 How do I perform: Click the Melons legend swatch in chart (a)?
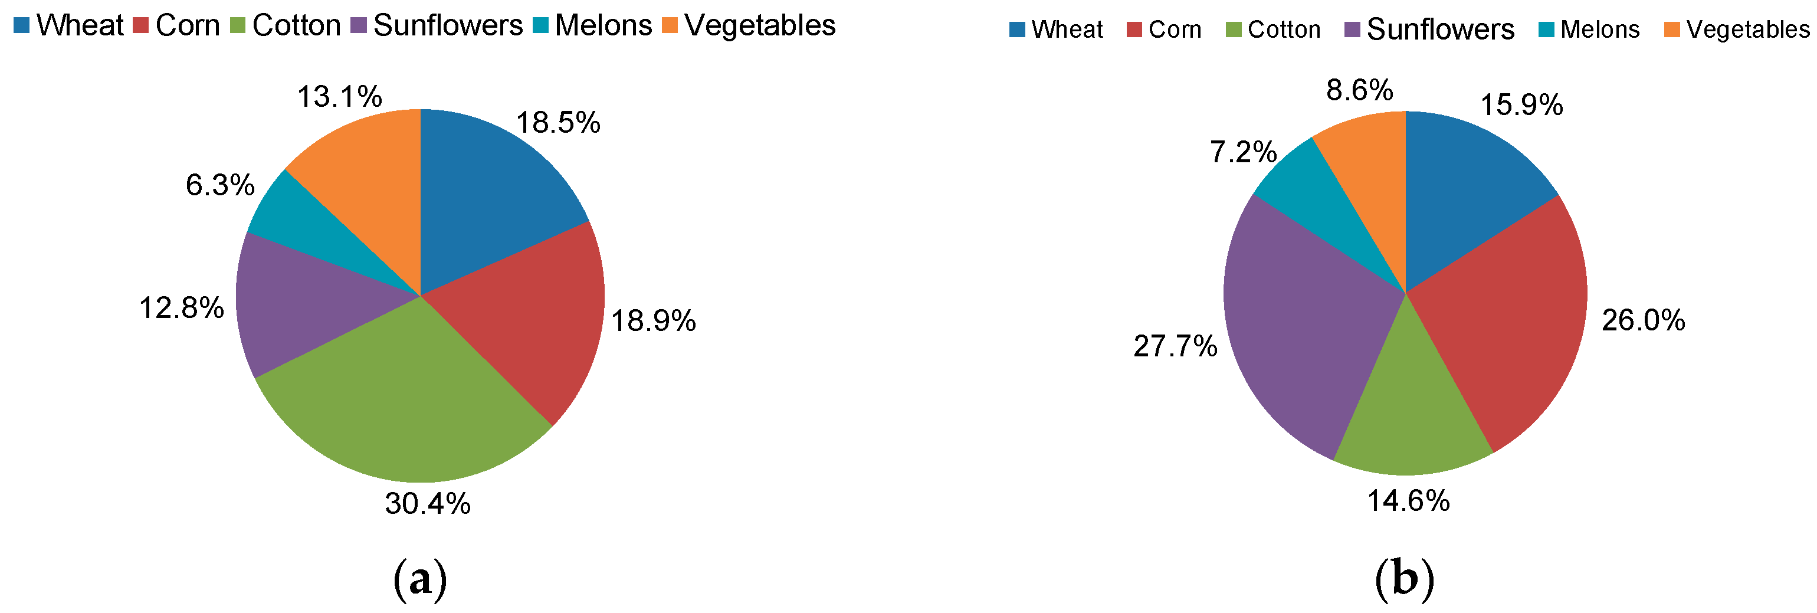click(540, 26)
